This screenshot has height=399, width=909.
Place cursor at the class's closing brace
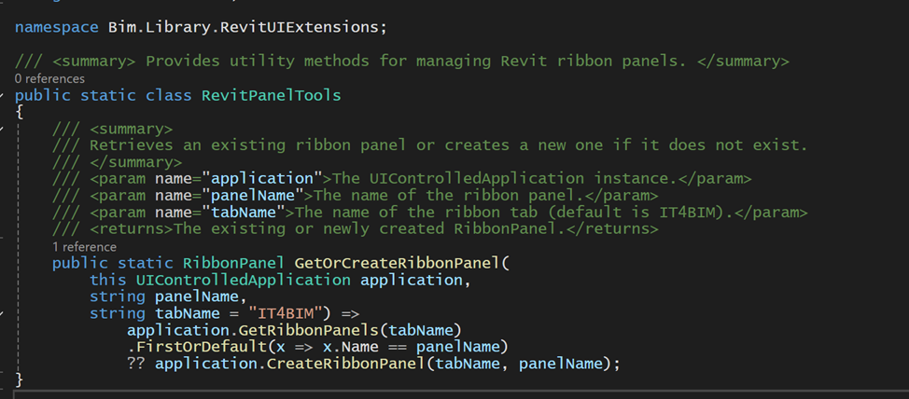tap(19, 380)
